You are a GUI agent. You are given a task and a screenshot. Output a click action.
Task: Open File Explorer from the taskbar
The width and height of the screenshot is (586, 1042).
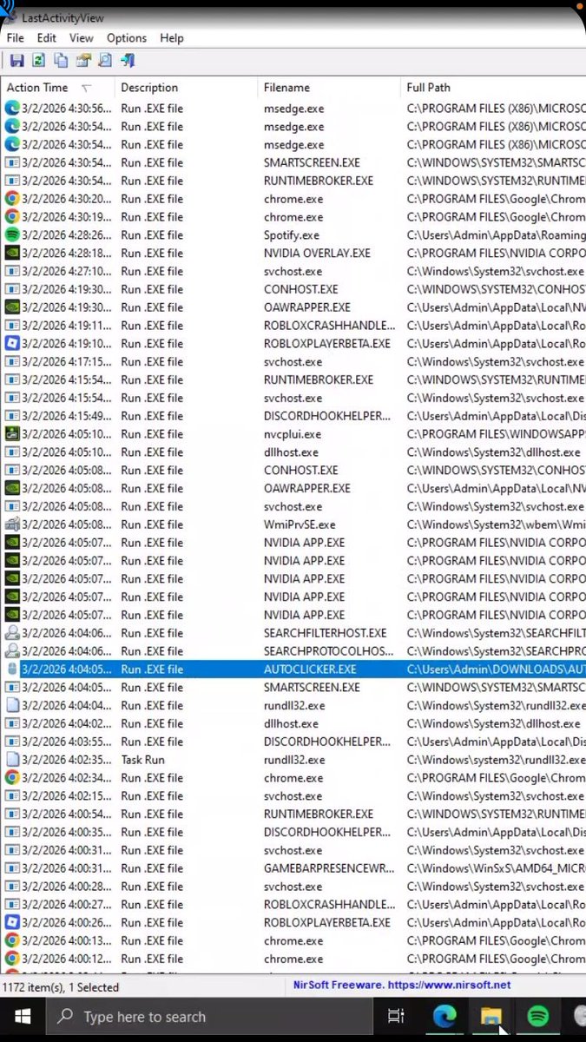click(x=491, y=1017)
